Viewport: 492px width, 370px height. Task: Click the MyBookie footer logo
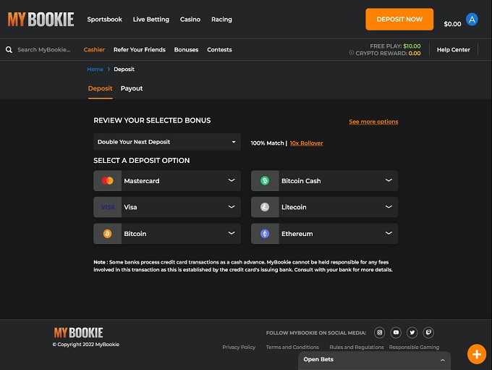click(x=78, y=332)
